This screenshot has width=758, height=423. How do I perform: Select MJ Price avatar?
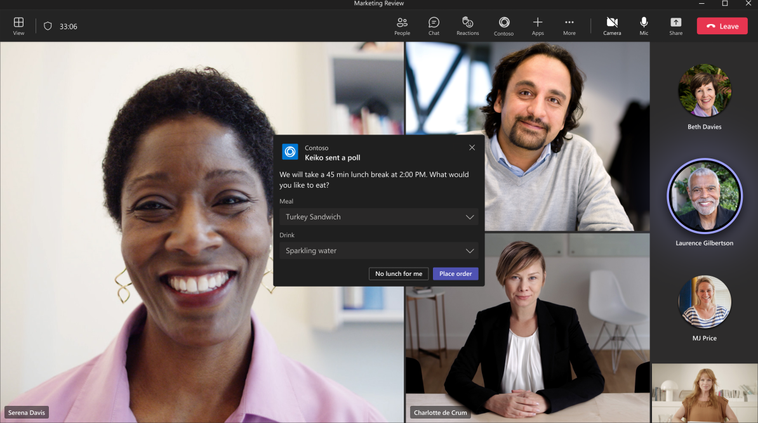[x=704, y=302]
